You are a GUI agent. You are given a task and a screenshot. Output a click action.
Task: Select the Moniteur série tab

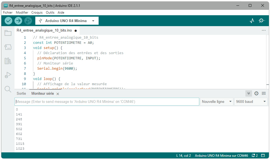43,93
